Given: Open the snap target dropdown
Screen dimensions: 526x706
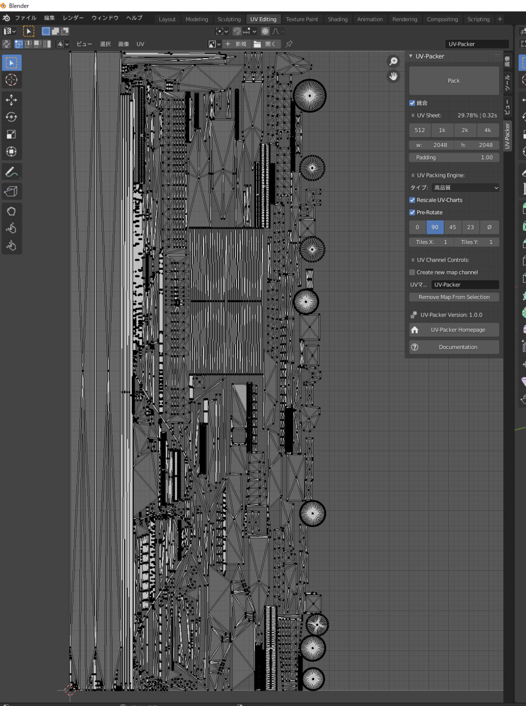Looking at the screenshot, I should [x=250, y=31].
